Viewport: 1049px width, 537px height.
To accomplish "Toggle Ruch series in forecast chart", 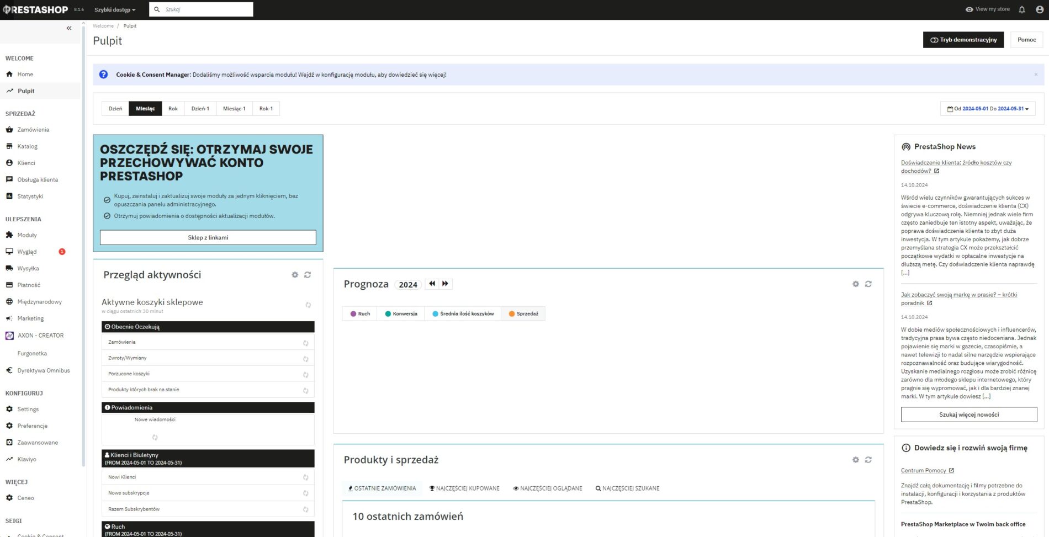I will [360, 313].
